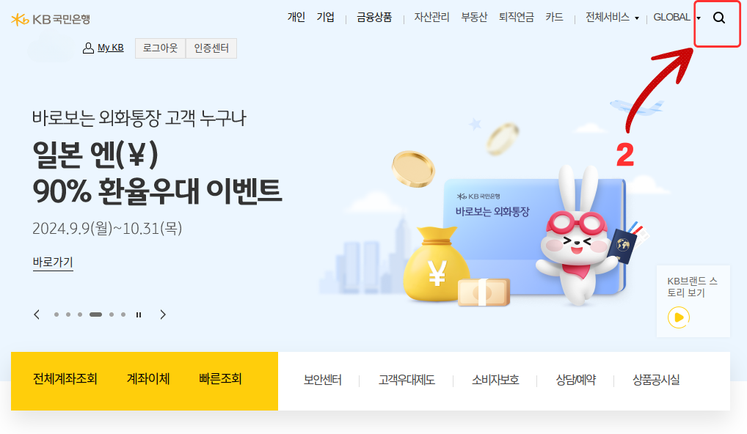Viewport: 747px width, 434px height.
Task: Open the search magnifier icon
Action: tap(719, 18)
